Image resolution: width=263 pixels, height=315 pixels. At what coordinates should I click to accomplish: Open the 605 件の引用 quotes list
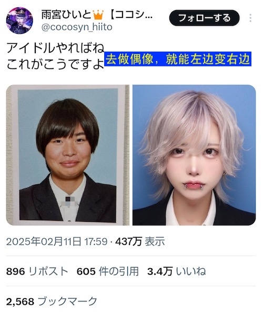coord(108,271)
